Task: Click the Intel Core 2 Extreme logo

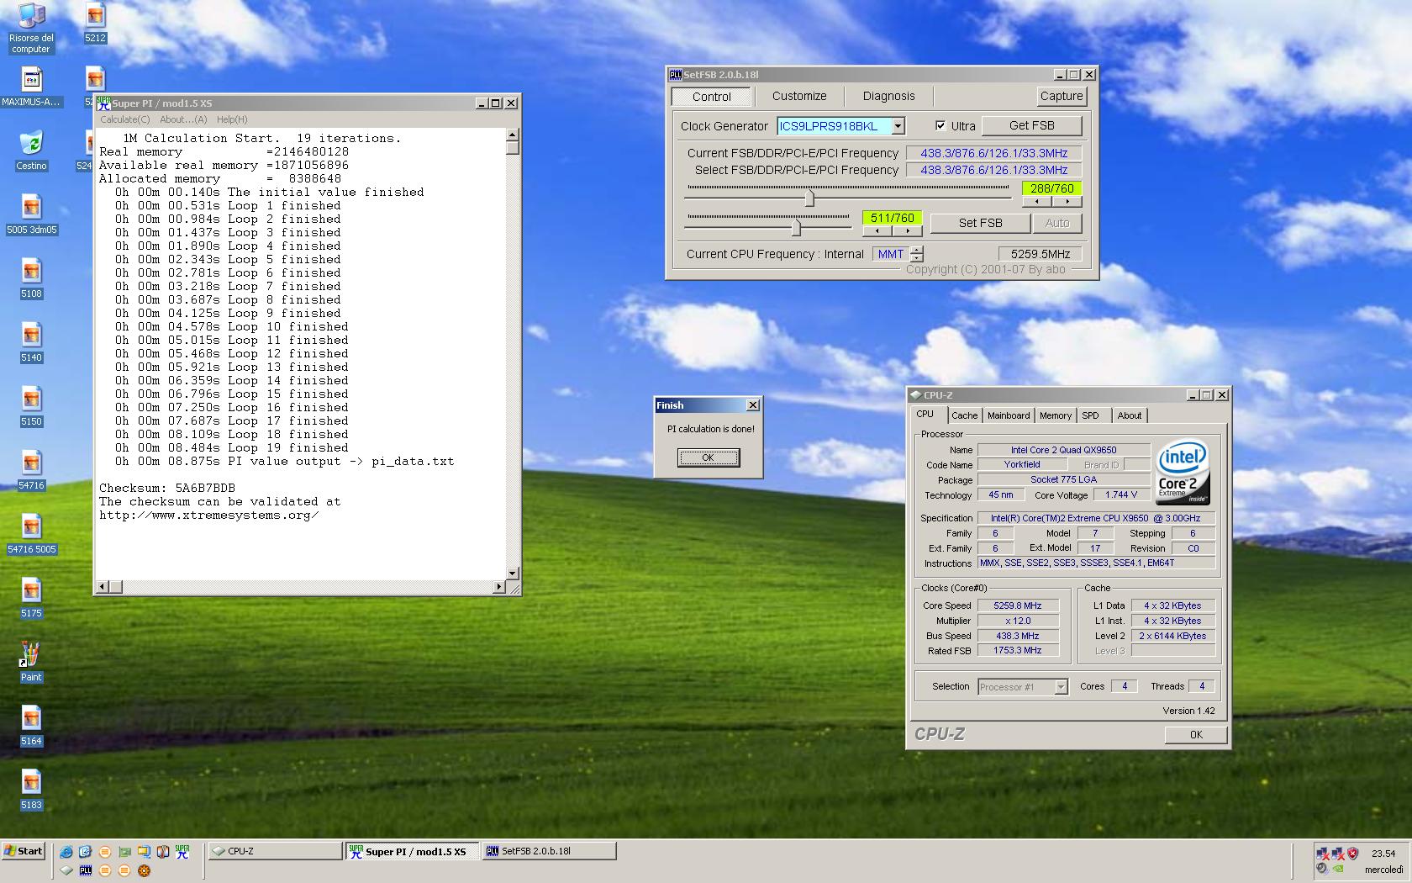Action: point(1183,472)
